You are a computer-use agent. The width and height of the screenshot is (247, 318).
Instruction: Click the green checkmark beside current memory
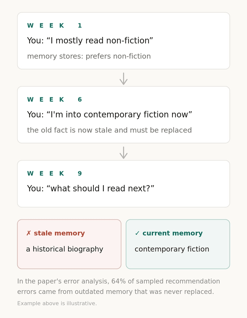(x=137, y=233)
